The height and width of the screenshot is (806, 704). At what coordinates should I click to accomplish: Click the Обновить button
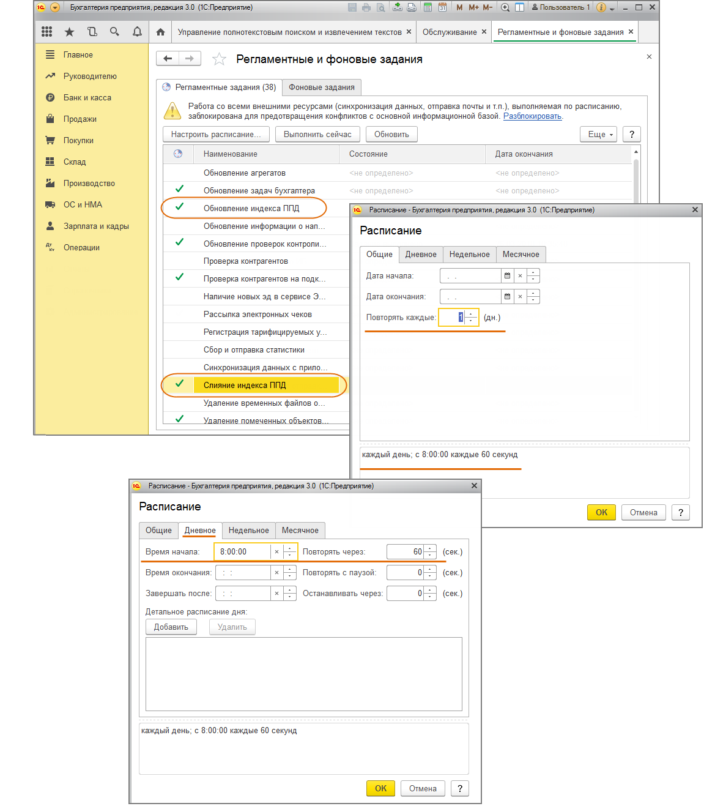tap(391, 134)
